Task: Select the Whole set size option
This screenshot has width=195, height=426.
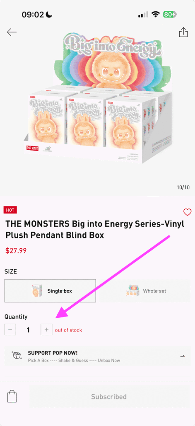Action: tap(146, 291)
